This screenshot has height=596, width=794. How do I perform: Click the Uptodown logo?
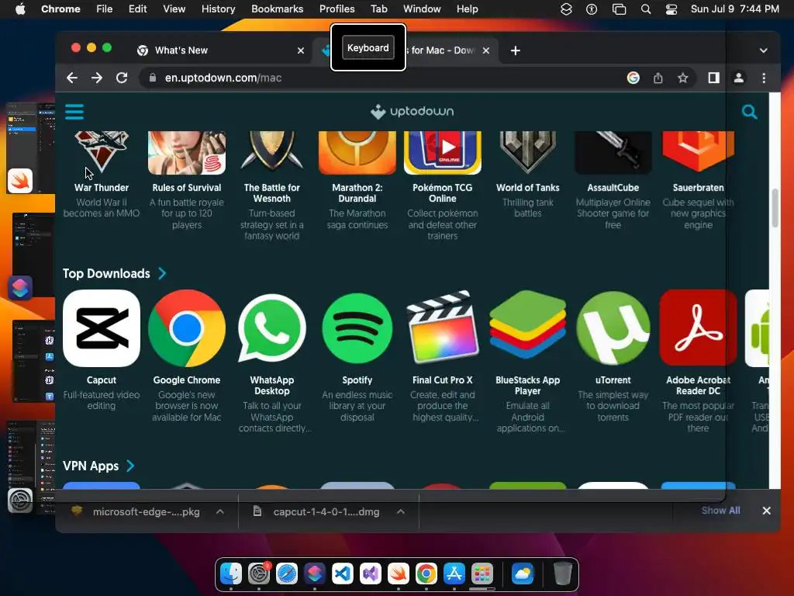pos(412,112)
